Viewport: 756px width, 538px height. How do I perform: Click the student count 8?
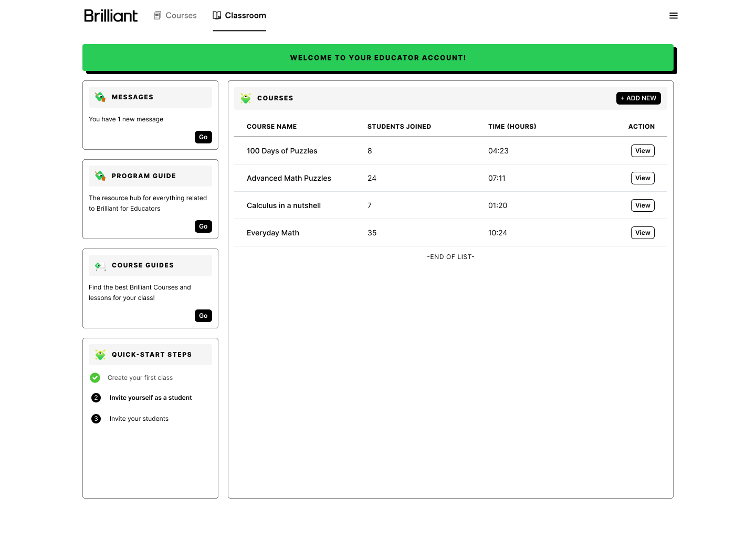pos(370,151)
